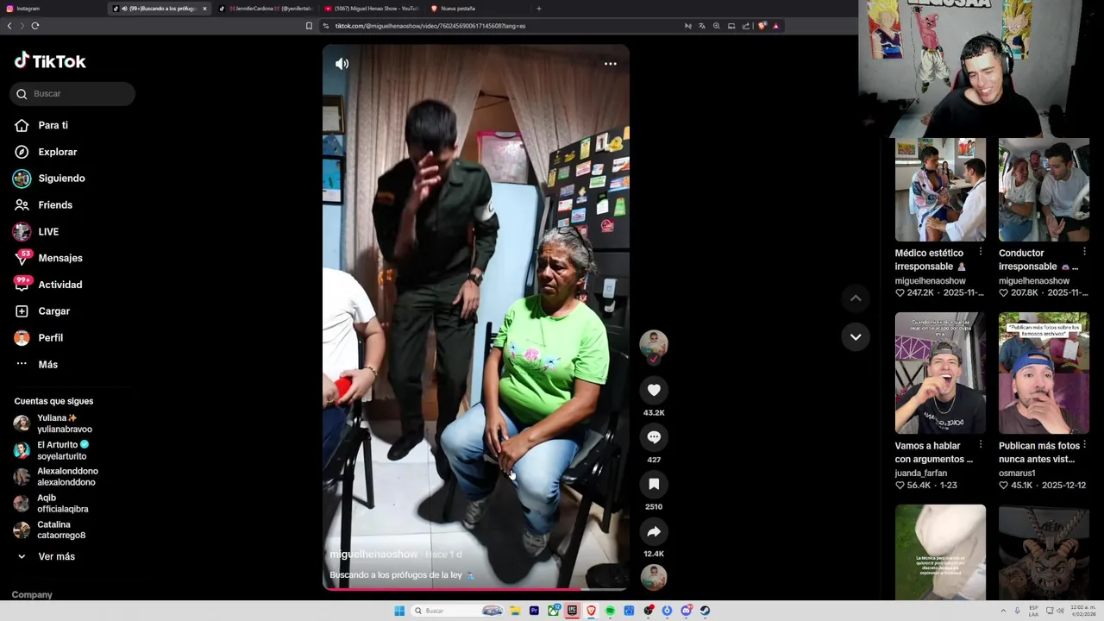Screen dimensions: 1104x621
Task: Open options for Médico estético irresponsable
Action: (x=981, y=252)
